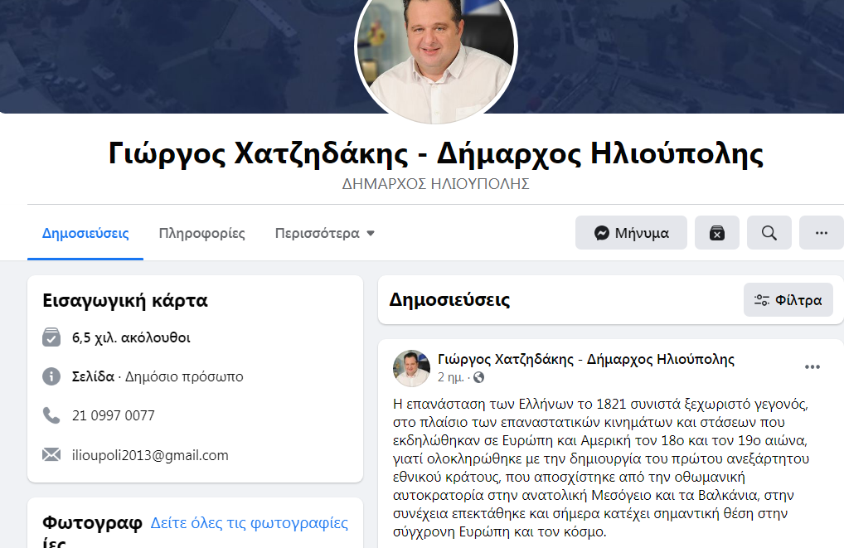Click the phone icon beside 21 0997 0077
This screenshot has height=548, width=844.
tap(51, 415)
